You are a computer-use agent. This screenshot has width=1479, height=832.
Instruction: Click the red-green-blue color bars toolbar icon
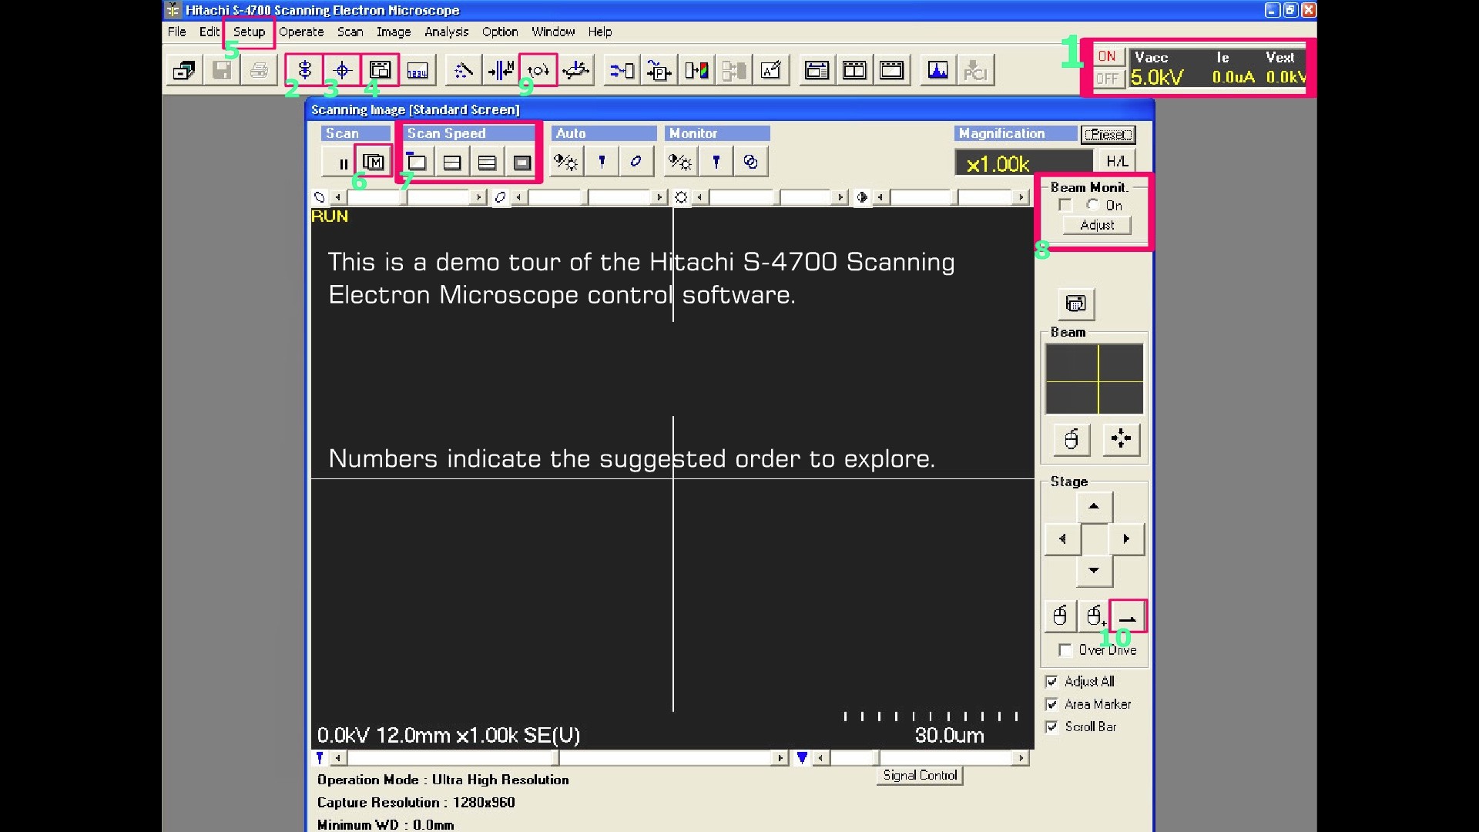point(696,71)
